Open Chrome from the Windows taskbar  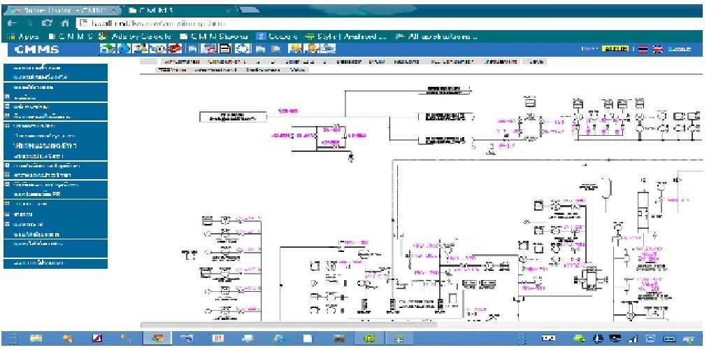click(x=159, y=339)
